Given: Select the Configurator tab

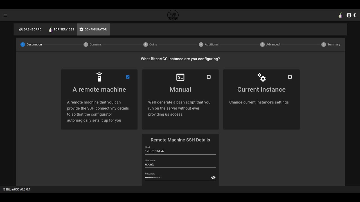Looking at the screenshot, I should pos(93,29).
